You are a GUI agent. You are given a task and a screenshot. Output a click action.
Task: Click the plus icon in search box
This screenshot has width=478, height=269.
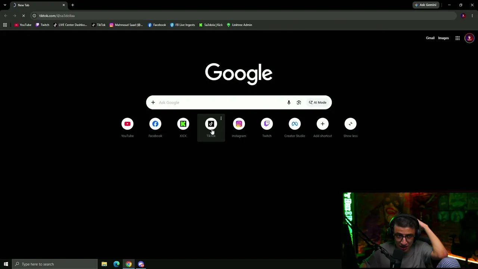[x=153, y=102]
